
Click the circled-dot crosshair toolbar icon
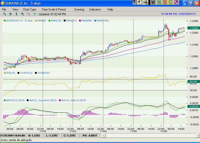point(10,14)
